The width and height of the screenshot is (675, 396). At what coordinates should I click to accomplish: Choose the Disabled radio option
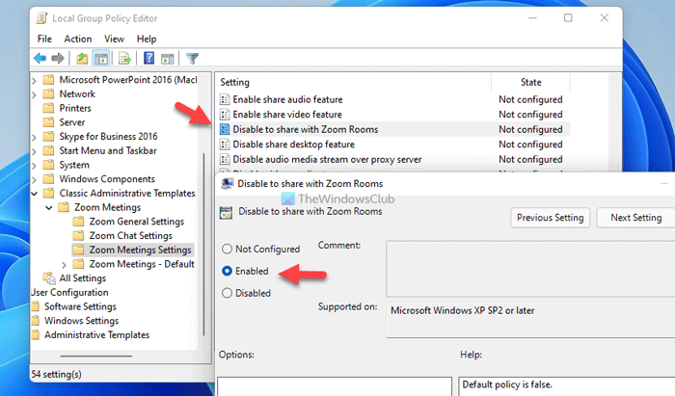click(x=228, y=293)
